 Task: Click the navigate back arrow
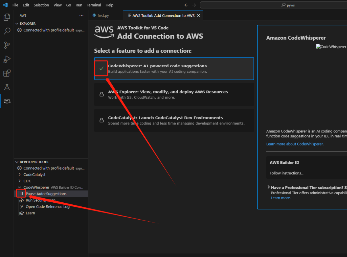[186, 5]
